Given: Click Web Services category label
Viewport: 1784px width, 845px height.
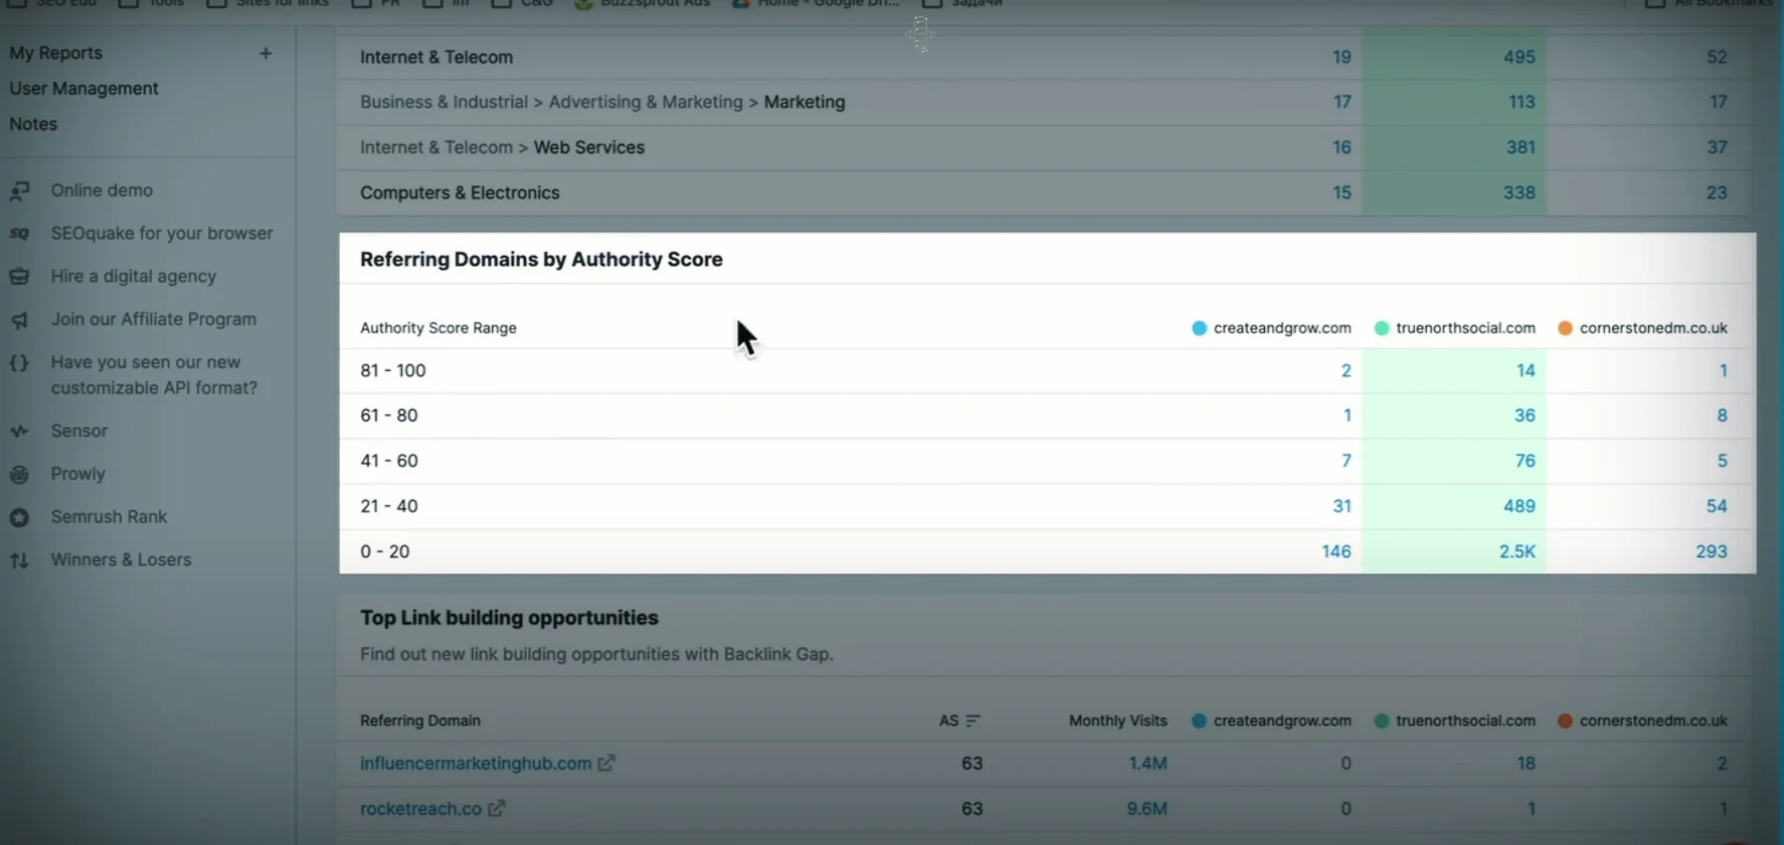Looking at the screenshot, I should point(589,147).
